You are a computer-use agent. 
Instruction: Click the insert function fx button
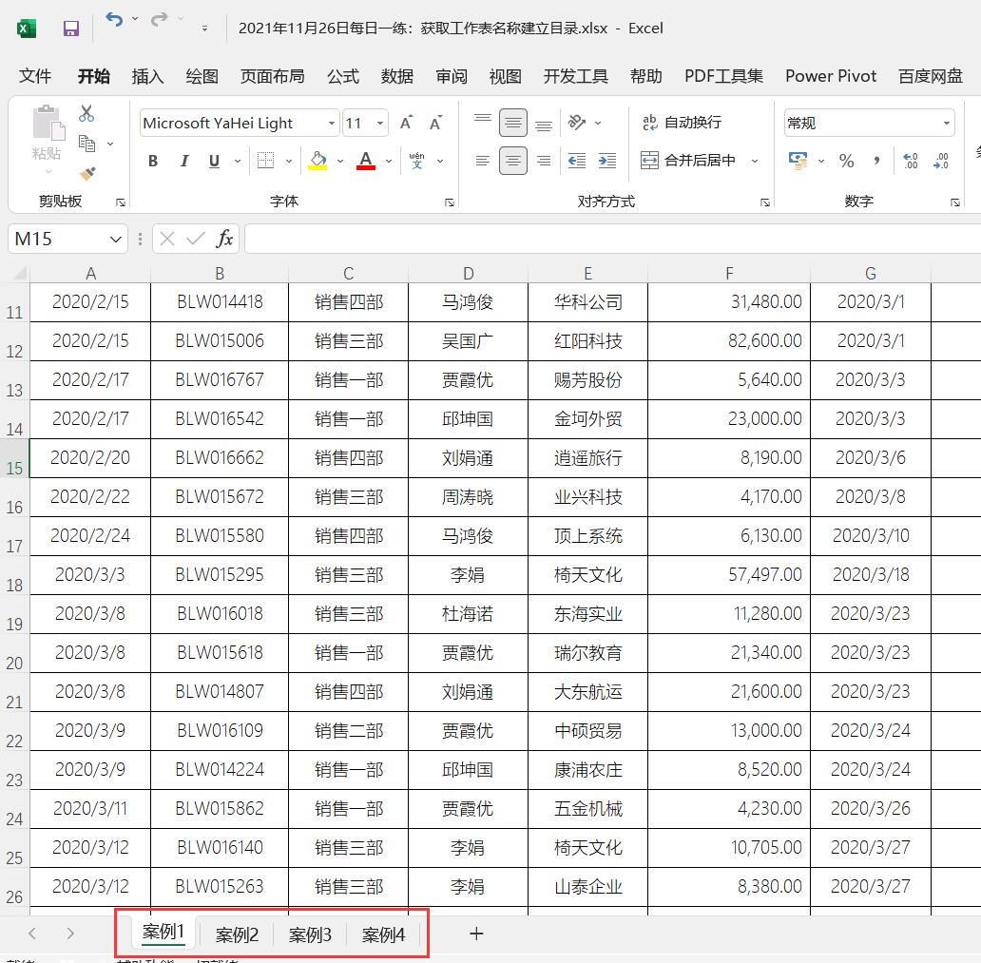224,239
